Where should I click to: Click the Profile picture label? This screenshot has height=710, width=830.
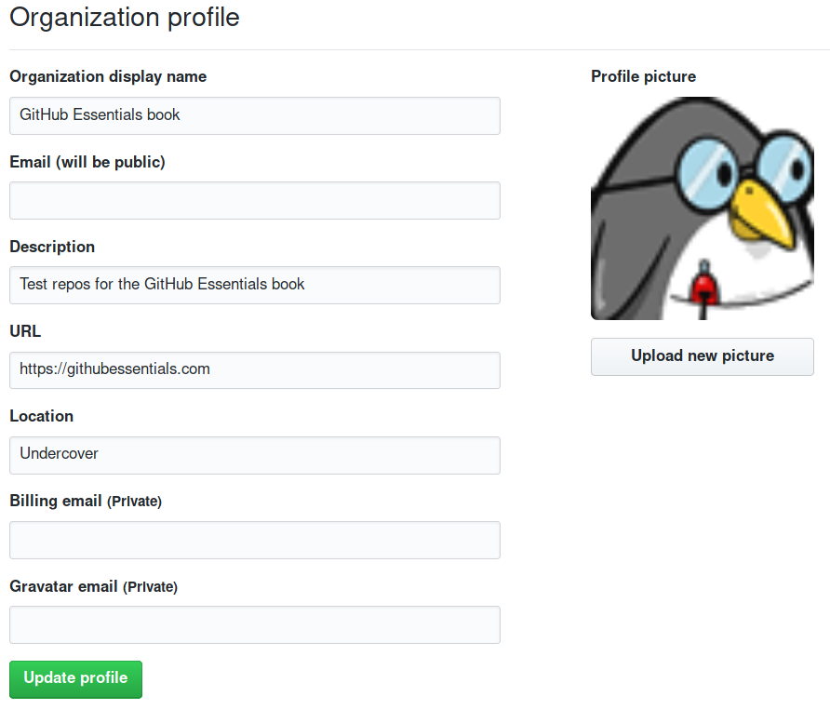(x=644, y=77)
